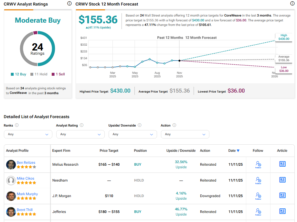Follow analyst Ben Reitzes
Viewport: 297px width, 222px height.
click(x=258, y=165)
